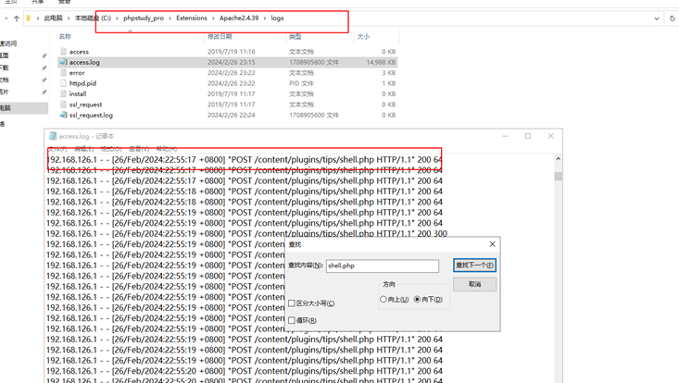Click the search text field containing shell.php
This screenshot has width=679, height=383.
pyautogui.click(x=383, y=266)
